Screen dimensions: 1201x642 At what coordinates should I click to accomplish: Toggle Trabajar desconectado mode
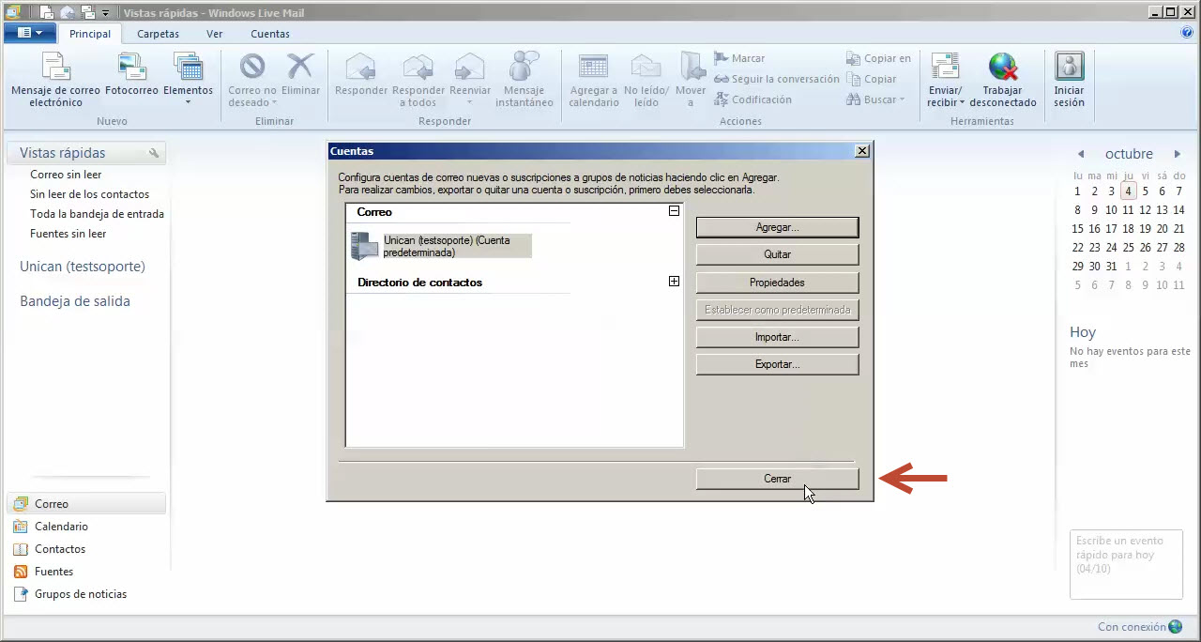(1003, 80)
